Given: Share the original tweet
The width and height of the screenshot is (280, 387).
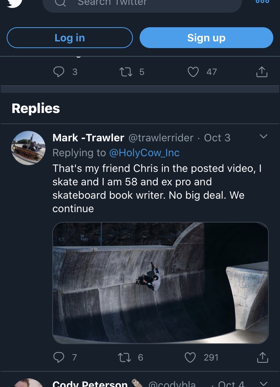Looking at the screenshot, I should pos(262,72).
